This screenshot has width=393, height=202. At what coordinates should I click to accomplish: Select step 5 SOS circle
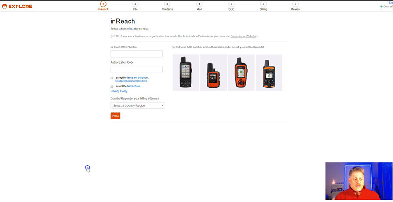231,4
